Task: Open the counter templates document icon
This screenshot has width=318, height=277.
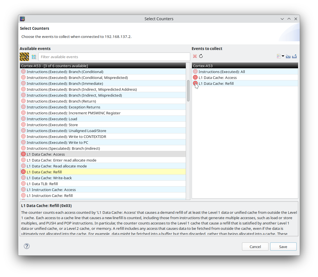Action: click(279, 56)
